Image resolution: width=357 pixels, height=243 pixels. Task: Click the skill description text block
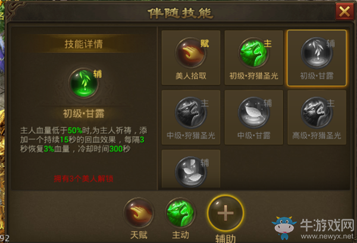click(x=83, y=140)
